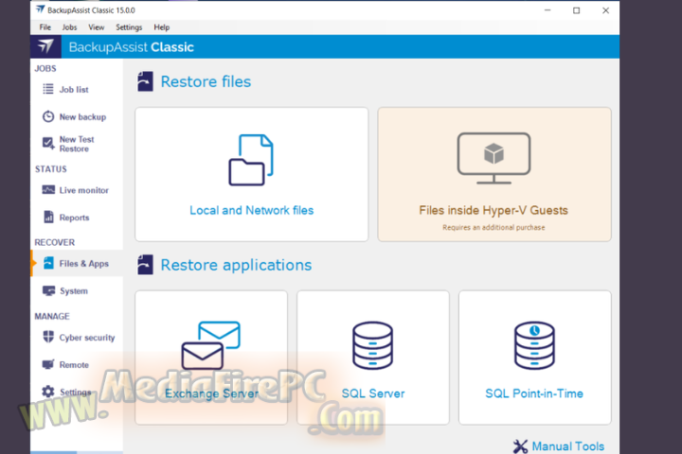The width and height of the screenshot is (682, 454).
Task: Click the Files & Apps restore icon
Action: click(x=48, y=263)
